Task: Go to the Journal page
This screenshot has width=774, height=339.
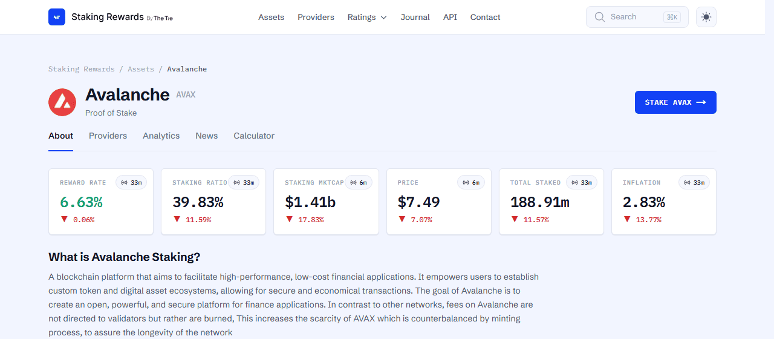Action: tap(415, 17)
